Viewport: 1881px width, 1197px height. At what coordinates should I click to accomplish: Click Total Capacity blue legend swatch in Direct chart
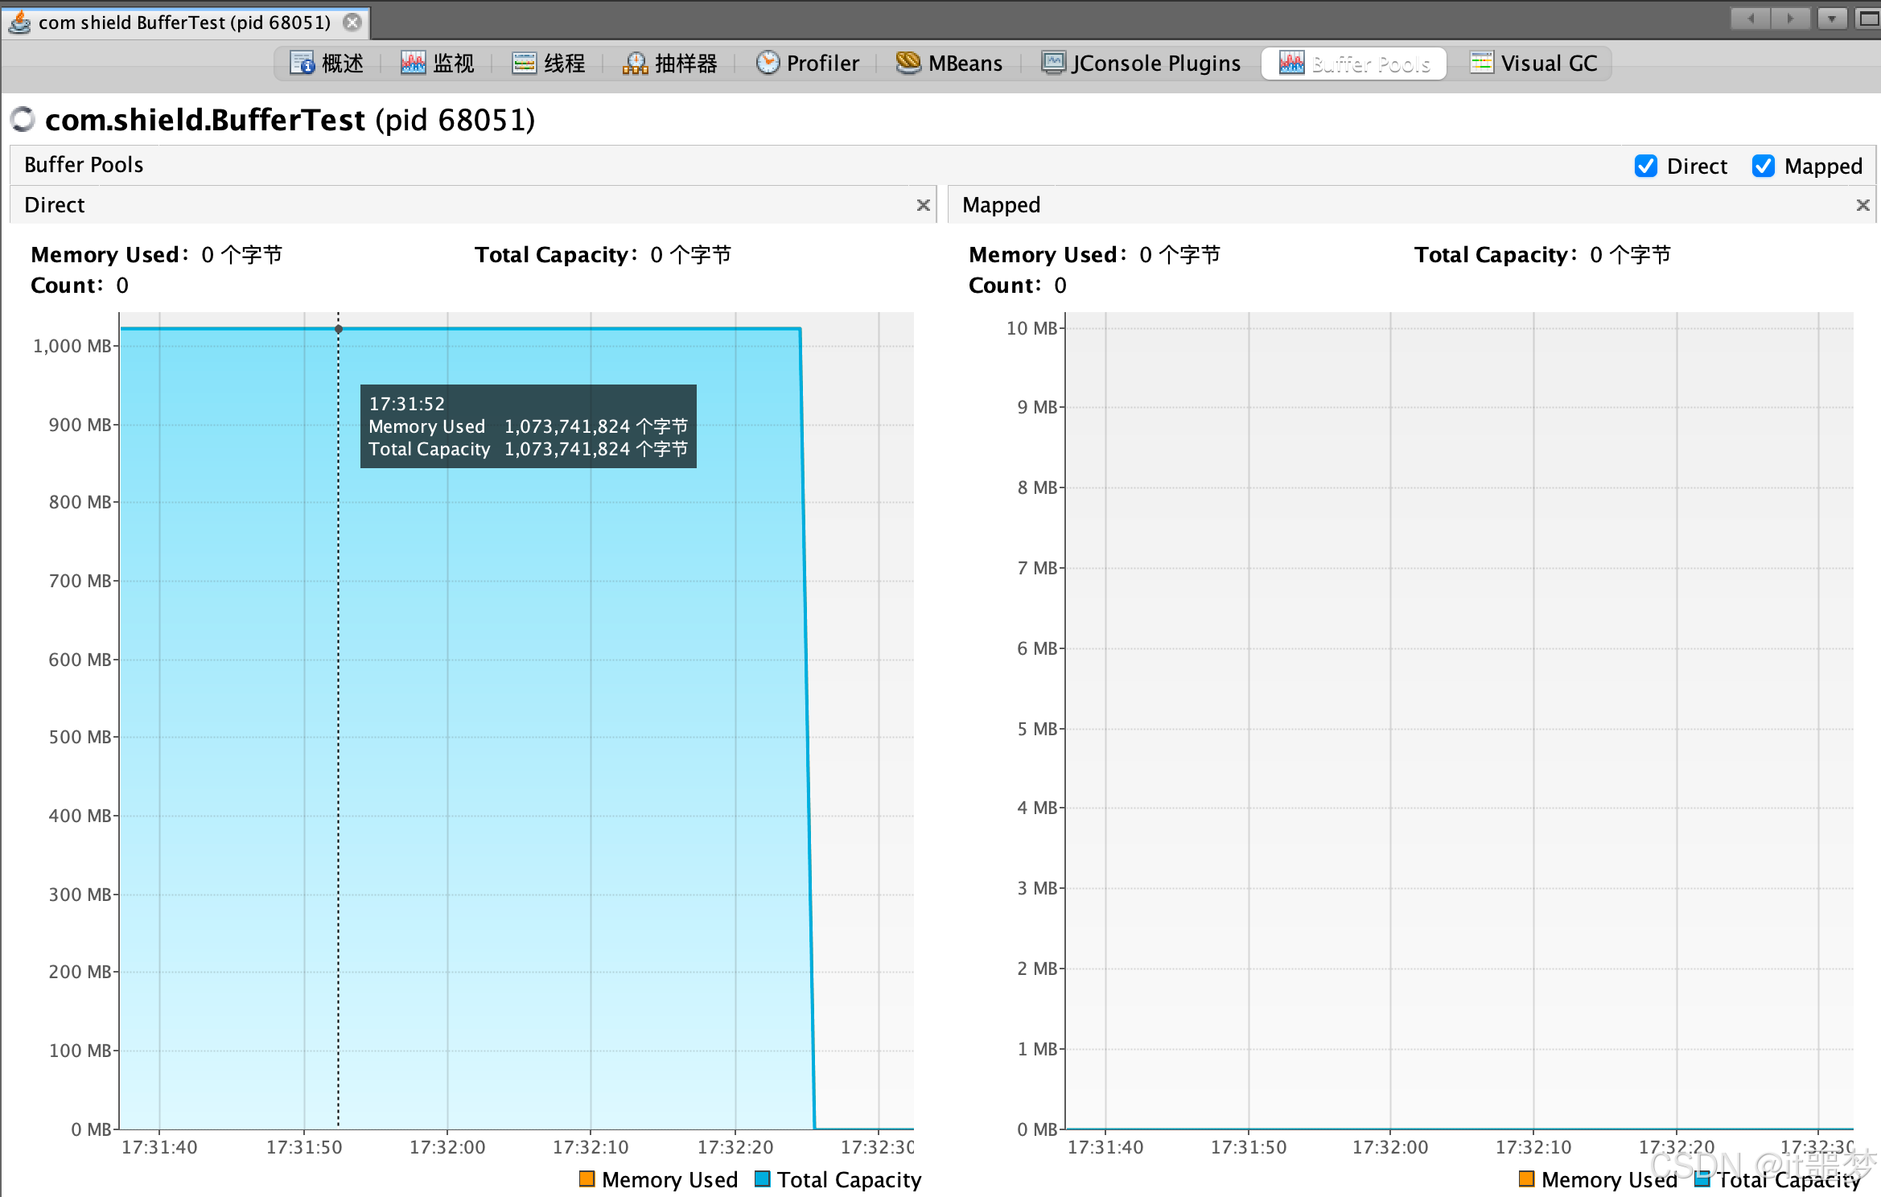pyautogui.click(x=762, y=1179)
